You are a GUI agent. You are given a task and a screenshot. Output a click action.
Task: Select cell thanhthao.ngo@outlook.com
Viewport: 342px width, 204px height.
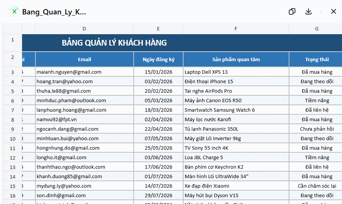[x=85, y=167]
